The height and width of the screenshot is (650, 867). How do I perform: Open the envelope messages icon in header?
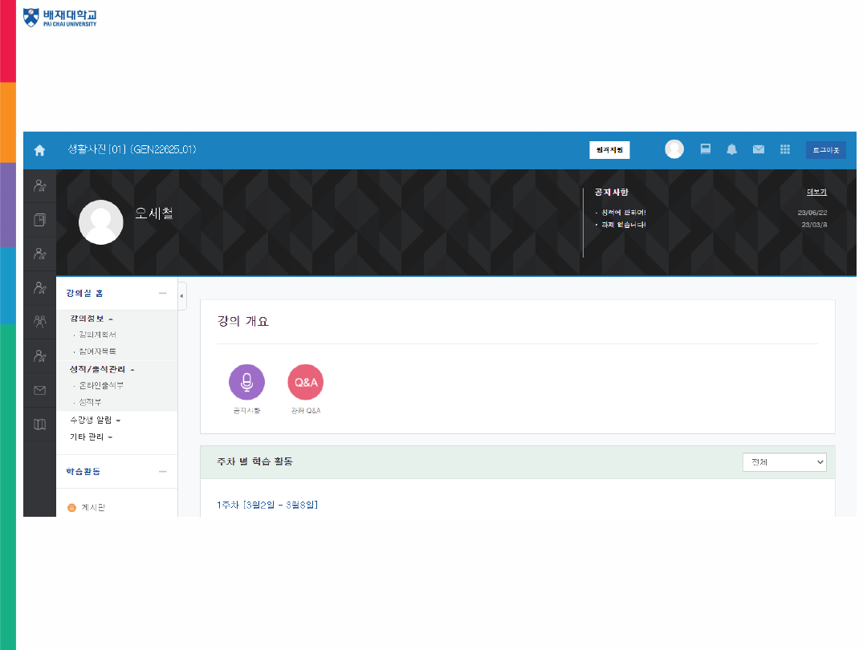[x=758, y=150]
